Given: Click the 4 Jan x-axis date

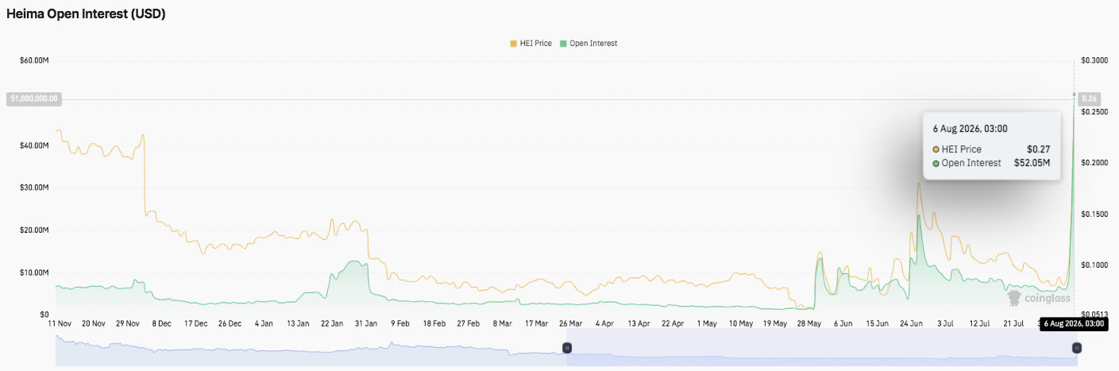Looking at the screenshot, I should (x=264, y=324).
